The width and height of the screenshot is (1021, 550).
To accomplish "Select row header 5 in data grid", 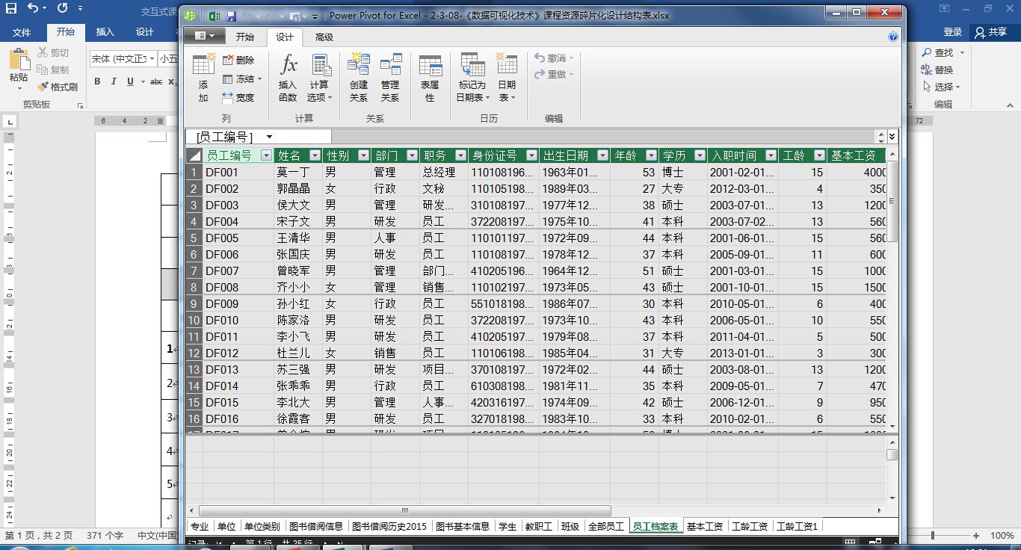I will (x=194, y=238).
